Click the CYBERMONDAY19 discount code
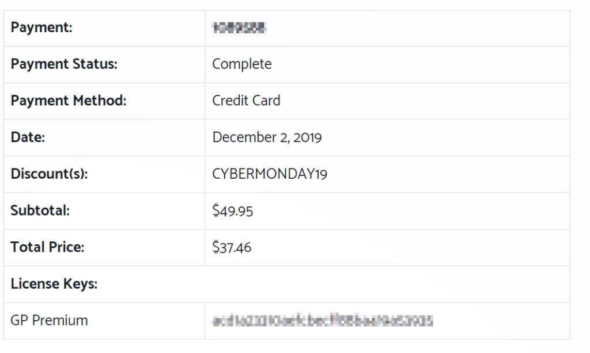The image size is (590, 353). 270,174
